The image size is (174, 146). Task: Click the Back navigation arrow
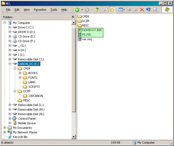77,10
